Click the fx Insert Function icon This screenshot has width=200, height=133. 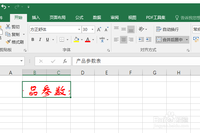(x=65, y=61)
